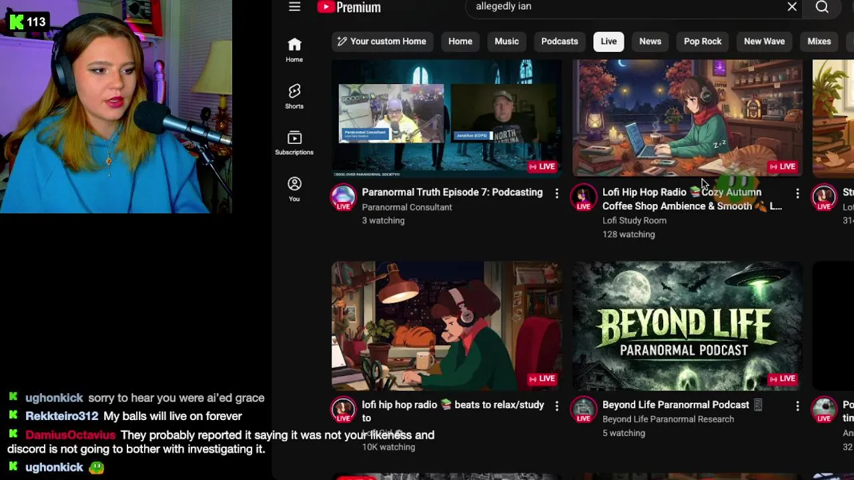Open more options for Beyond Life Podcast video
Screen dimensions: 854x480
coord(797,406)
